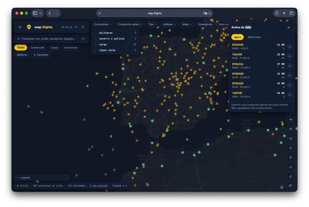Open flight TRA49N in the list
309x207 pixels.
pos(258,56)
